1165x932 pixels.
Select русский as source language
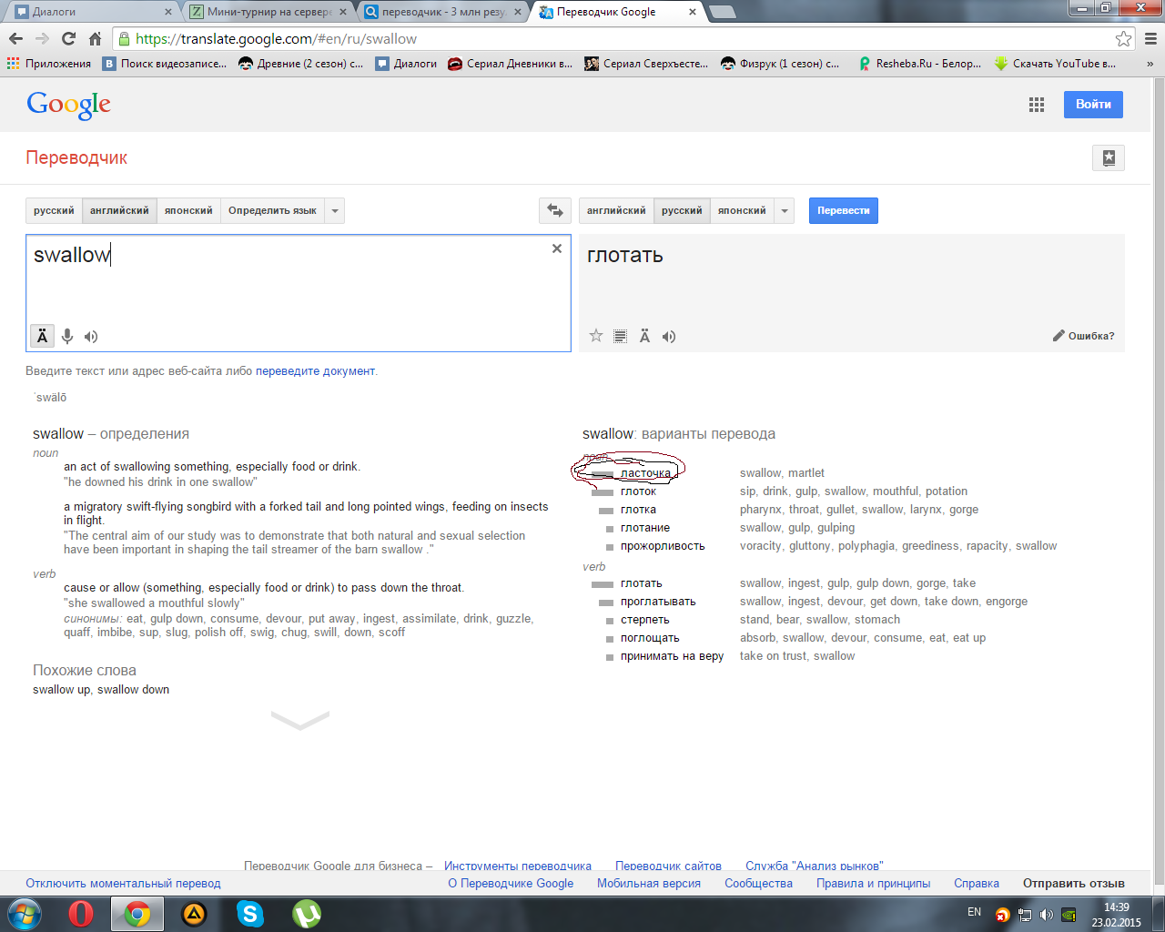54,210
